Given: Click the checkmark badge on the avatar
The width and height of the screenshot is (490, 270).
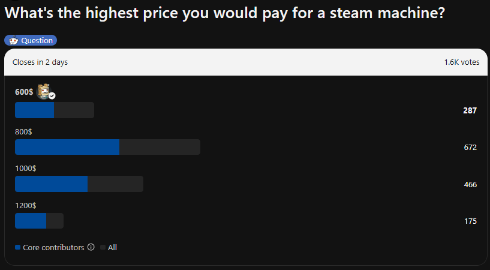Looking at the screenshot, I should tap(52, 96).
